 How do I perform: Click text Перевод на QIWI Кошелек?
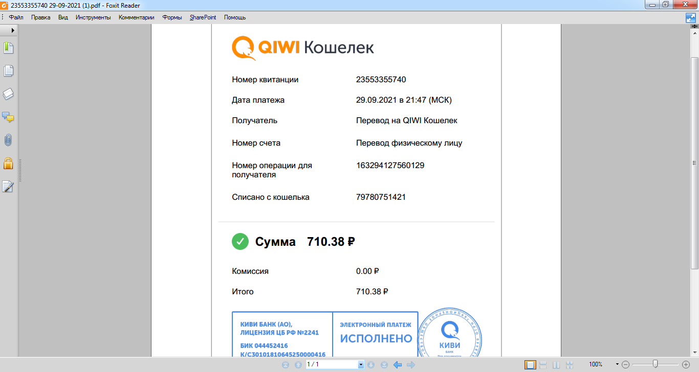(x=407, y=121)
